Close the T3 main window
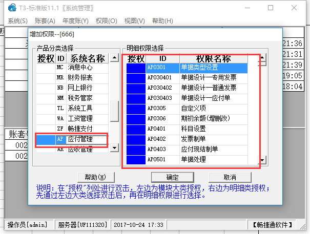Viewport: 310px width, 234px height. click(294, 8)
